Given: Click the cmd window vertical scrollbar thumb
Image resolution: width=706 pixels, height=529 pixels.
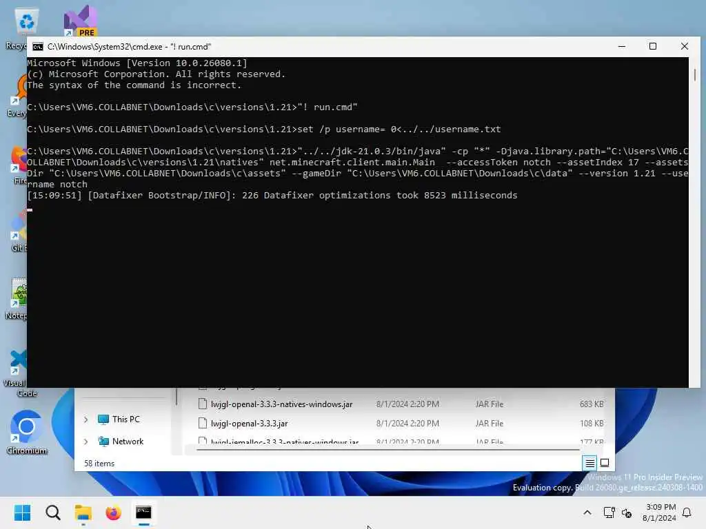Looking at the screenshot, I should click(x=695, y=74).
